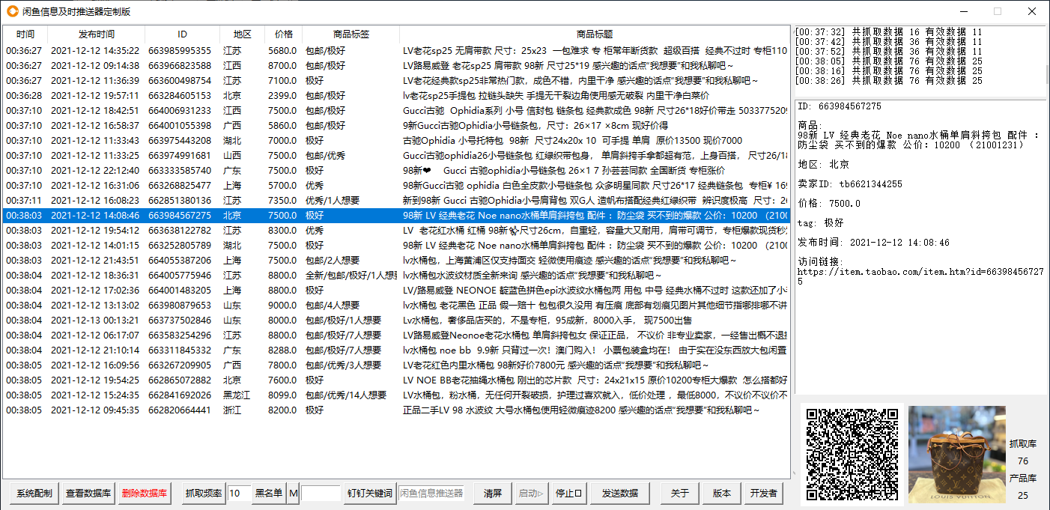Click the orange app icon in title bar
The width and height of the screenshot is (1050, 510).
point(13,11)
